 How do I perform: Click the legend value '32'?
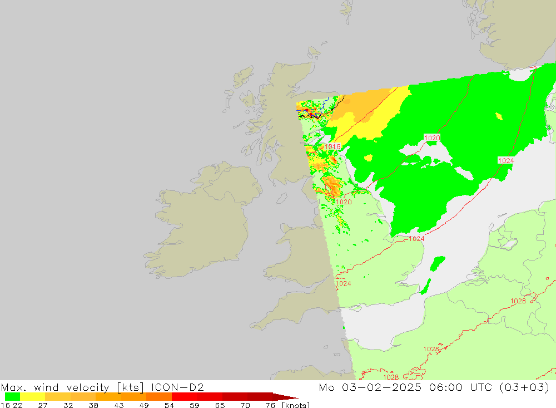(68, 405)
